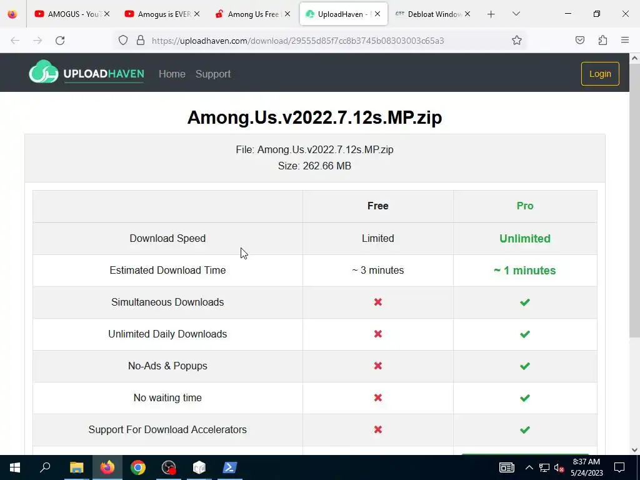
Task: Click the green check for No waiting time
Action: coord(525,397)
